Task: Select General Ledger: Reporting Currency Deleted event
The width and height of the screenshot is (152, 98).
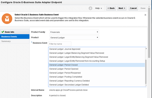Action: (x=96, y=81)
